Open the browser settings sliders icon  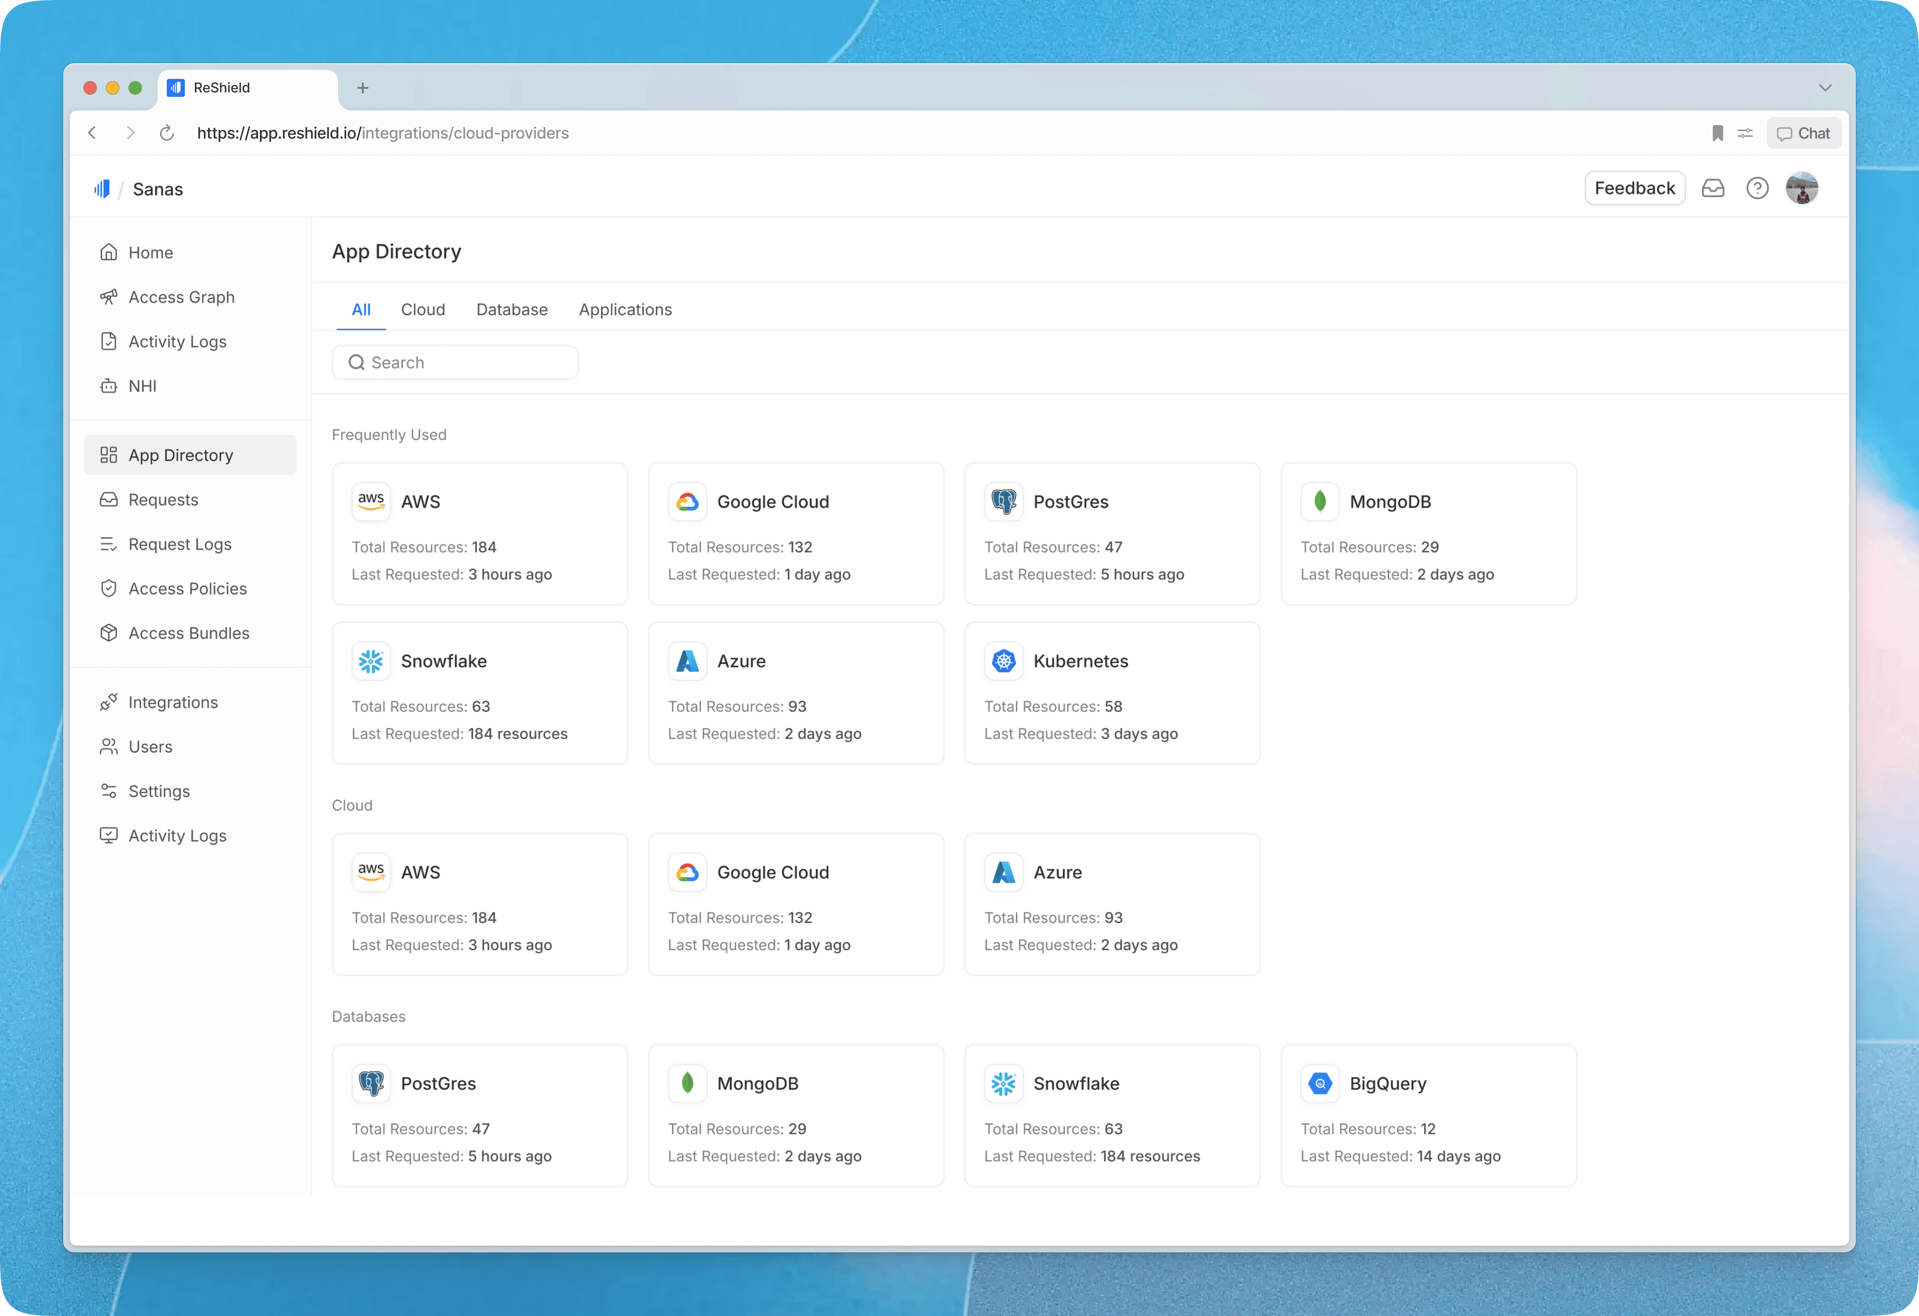[x=1745, y=133]
